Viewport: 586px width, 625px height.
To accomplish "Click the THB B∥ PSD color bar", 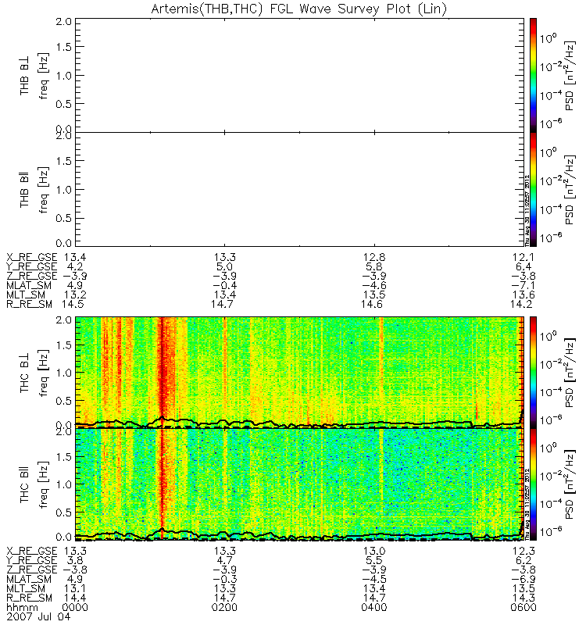I will click(x=533, y=189).
